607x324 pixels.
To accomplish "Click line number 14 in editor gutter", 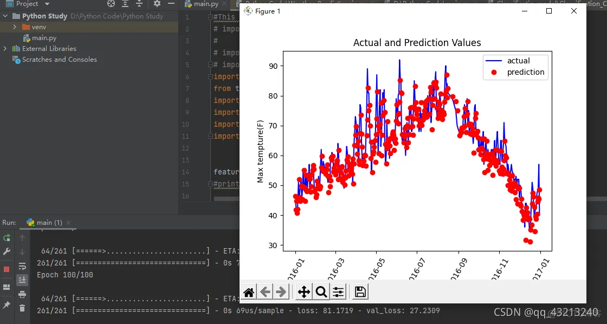I will (x=185, y=172).
